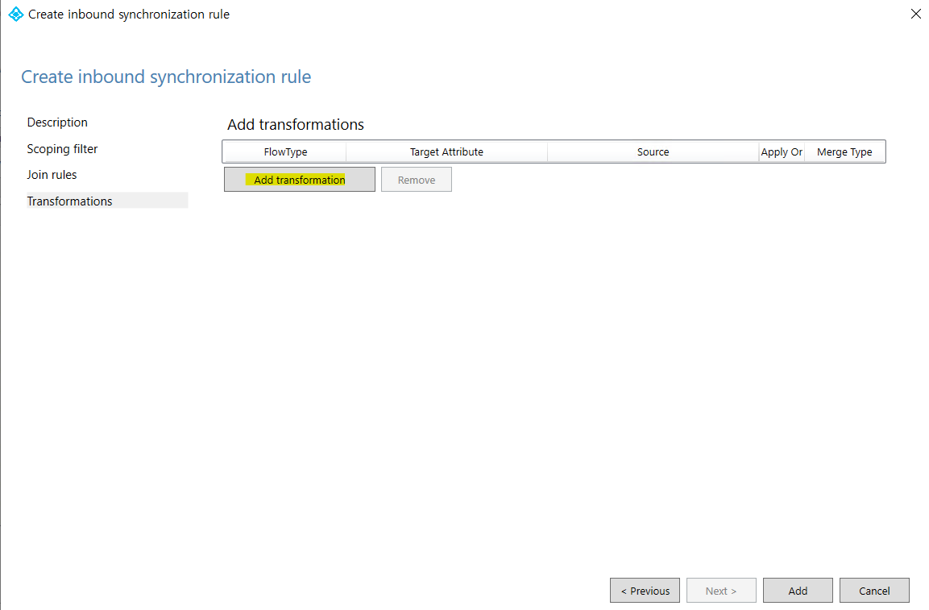The width and height of the screenshot is (929, 610).
Task: Click the Add transformations heading
Action: pyautogui.click(x=296, y=124)
